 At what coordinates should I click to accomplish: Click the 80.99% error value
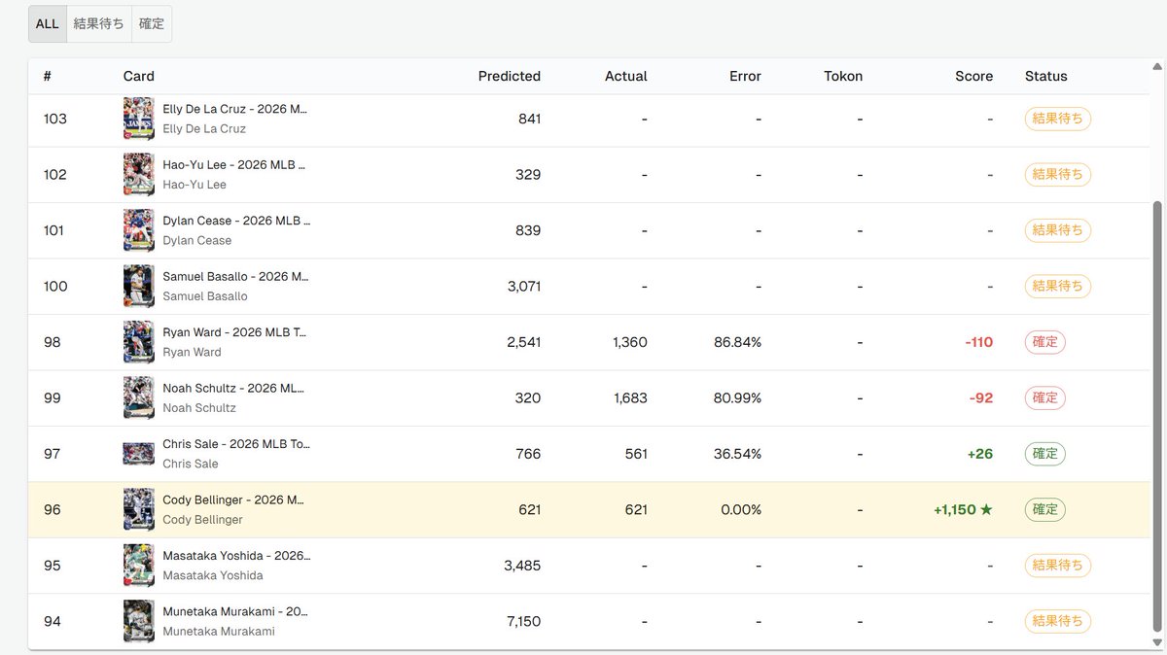pyautogui.click(x=735, y=398)
